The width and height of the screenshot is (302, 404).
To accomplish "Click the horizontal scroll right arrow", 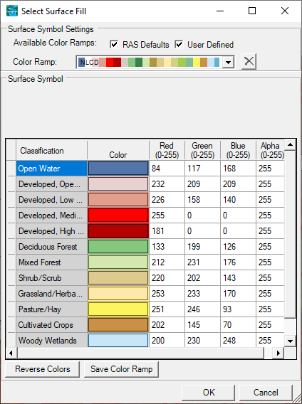I will pyautogui.click(x=278, y=353).
